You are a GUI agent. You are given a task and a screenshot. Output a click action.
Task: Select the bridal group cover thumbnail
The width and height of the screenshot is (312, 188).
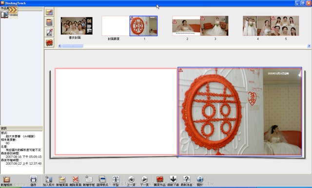pyautogui.click(x=77, y=26)
